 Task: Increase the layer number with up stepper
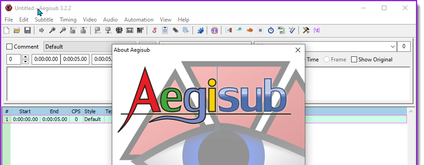point(25,57)
